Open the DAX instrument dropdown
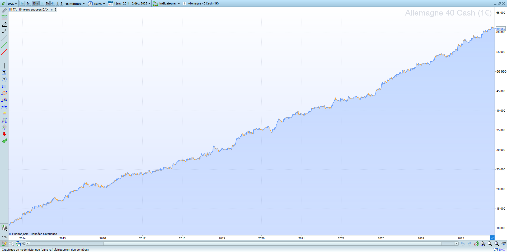507x252 pixels. coord(12,3)
